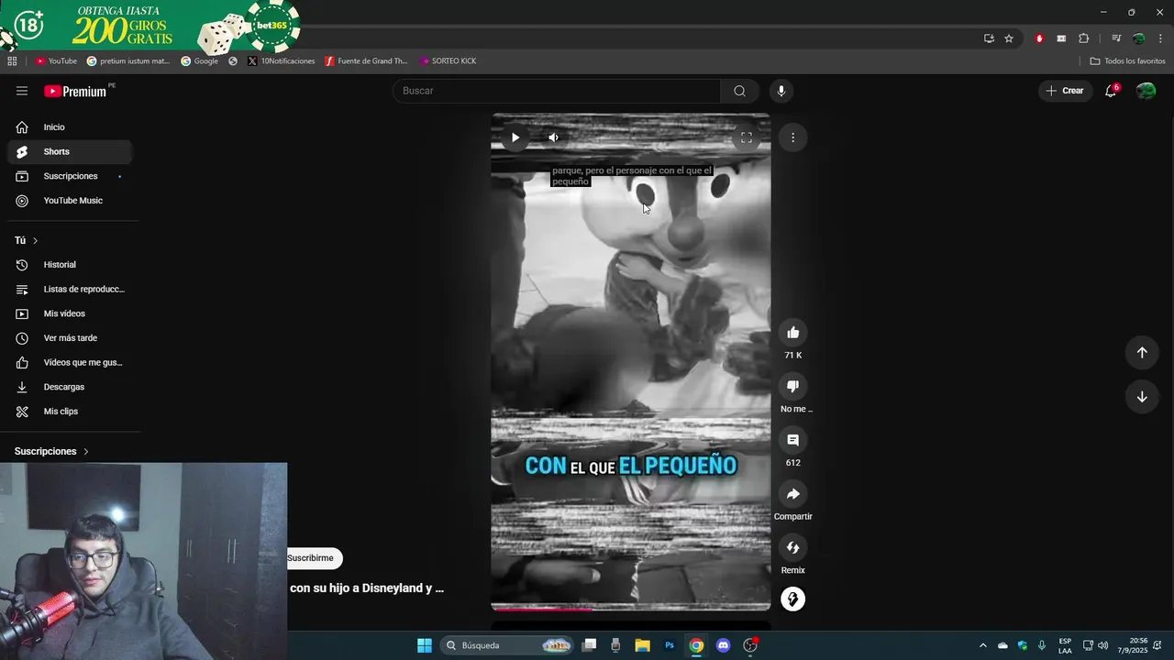1174x660 pixels.
Task: Open Descargas in the sidebar
Action: click(70, 387)
